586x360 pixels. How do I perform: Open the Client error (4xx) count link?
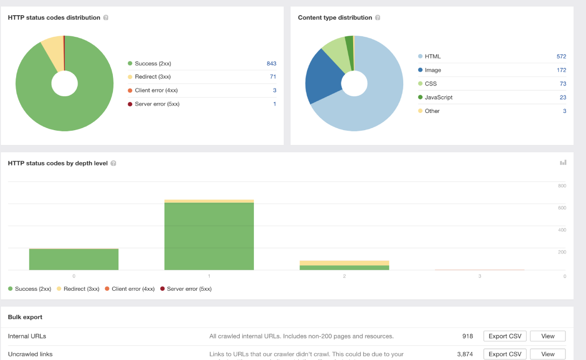click(x=275, y=90)
